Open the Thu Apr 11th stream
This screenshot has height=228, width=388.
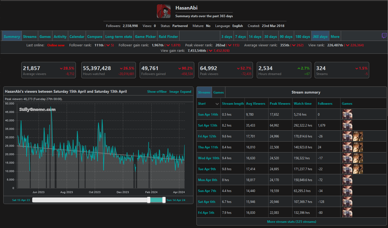click(208, 147)
